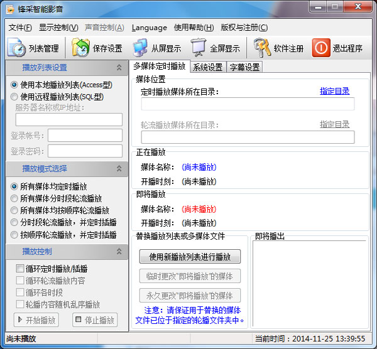Open the Language menu
The width and height of the screenshot is (377, 349).
pos(150,28)
